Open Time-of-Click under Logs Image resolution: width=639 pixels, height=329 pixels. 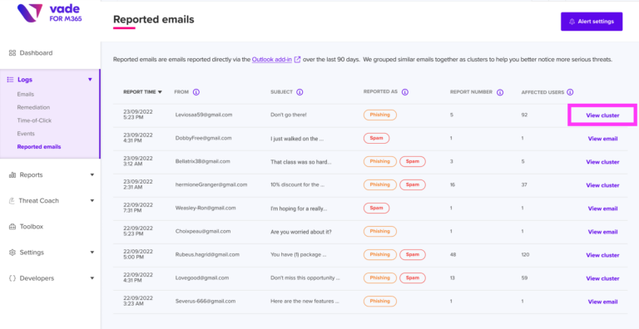[x=34, y=120]
